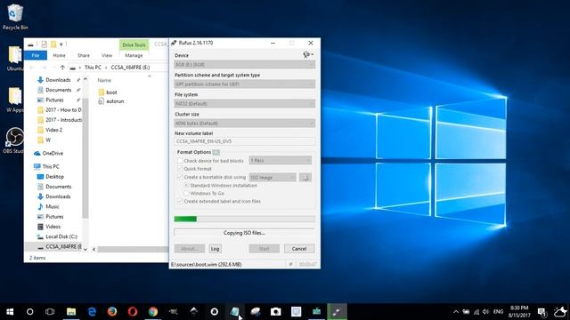The width and height of the screenshot is (570, 320).
Task: Open volume control in system tray
Action: point(485,312)
